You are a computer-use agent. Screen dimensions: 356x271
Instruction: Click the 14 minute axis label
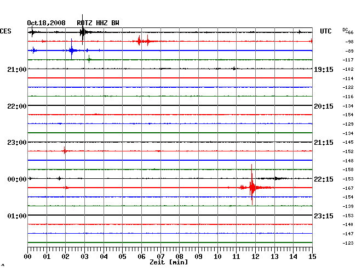294,257
